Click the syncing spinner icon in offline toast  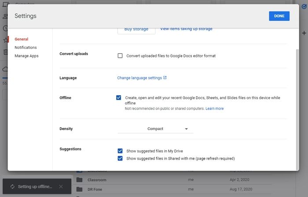[12, 186]
